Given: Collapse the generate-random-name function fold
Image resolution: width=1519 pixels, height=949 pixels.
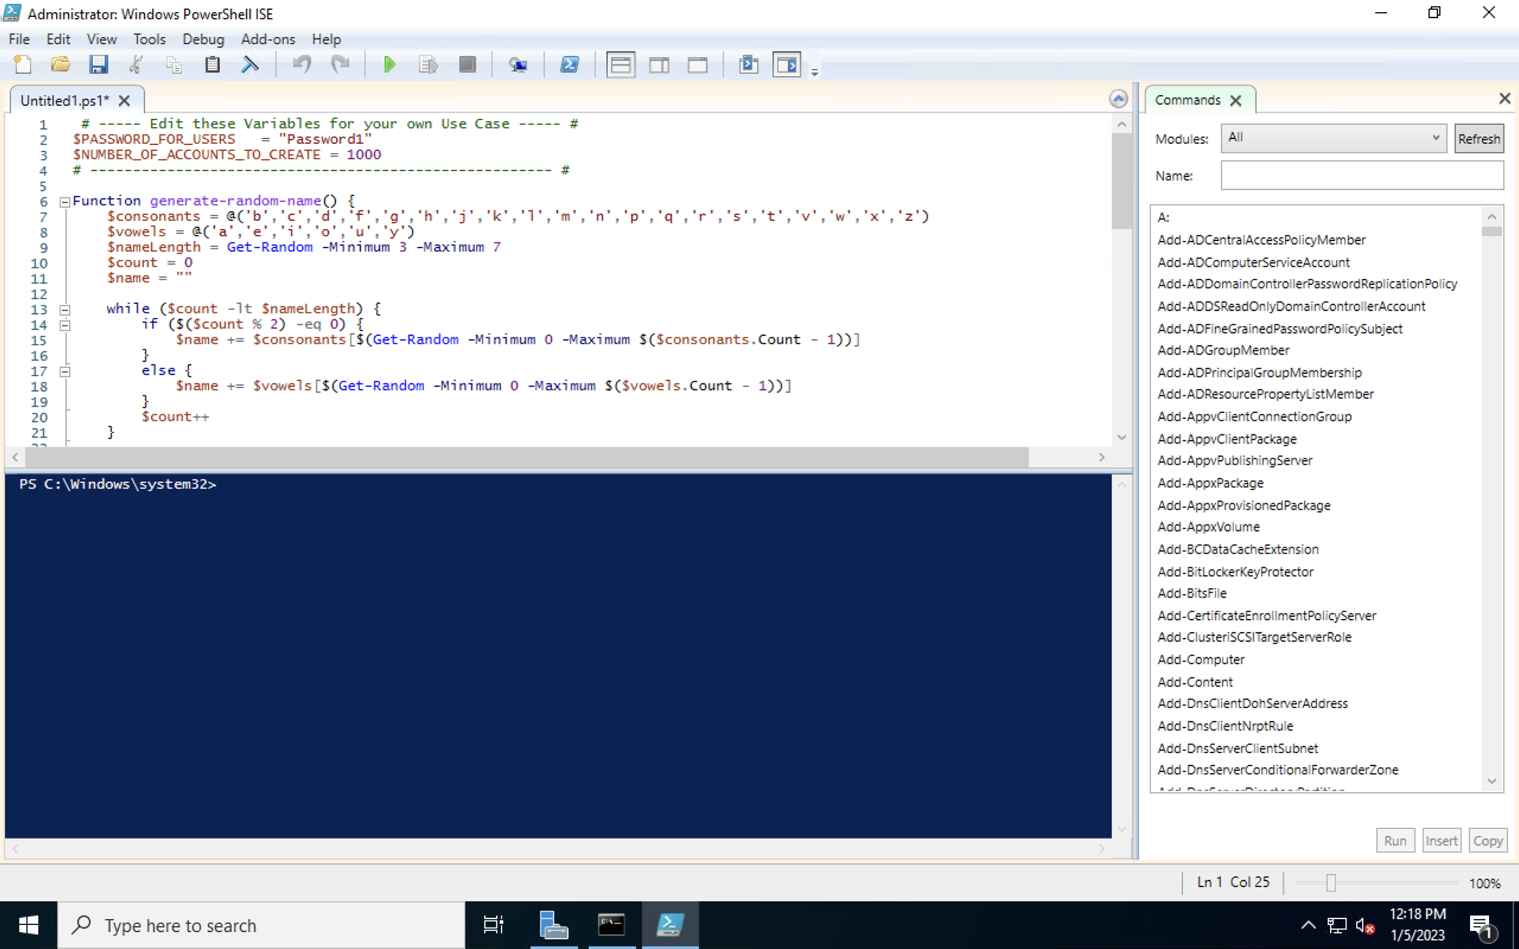Looking at the screenshot, I should [x=64, y=202].
